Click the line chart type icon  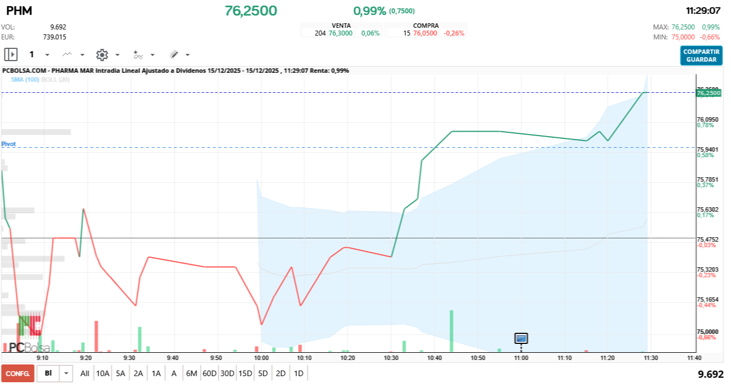[x=67, y=54]
